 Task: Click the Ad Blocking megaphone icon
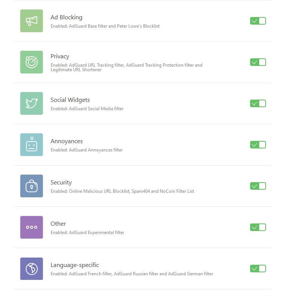(x=31, y=21)
